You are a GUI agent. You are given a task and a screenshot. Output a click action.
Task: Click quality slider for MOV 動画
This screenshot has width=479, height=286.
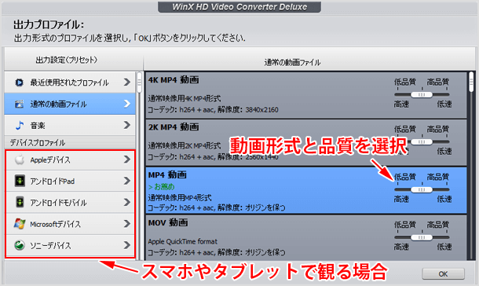422,237
